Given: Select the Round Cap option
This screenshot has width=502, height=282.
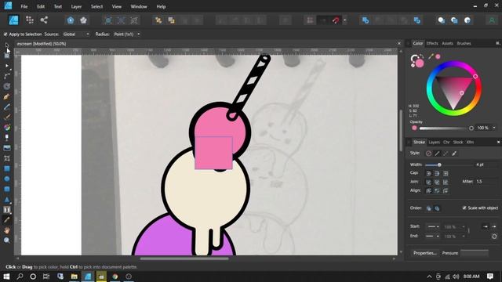Looking at the screenshot, I should (x=429, y=173).
